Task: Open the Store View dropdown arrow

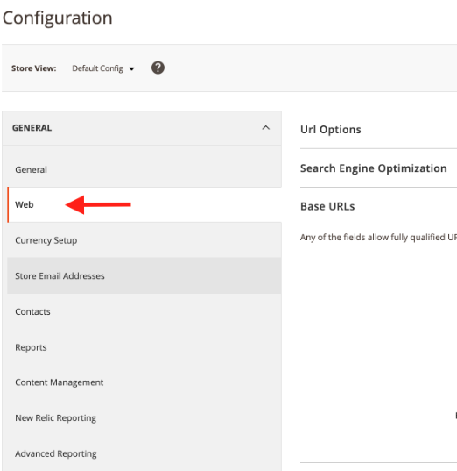Action: click(x=131, y=69)
